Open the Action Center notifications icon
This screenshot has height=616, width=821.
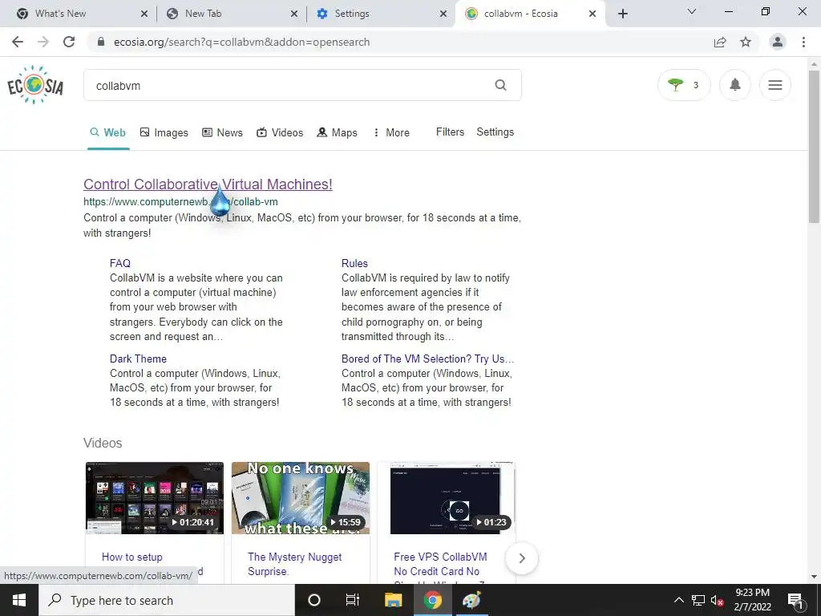(795, 600)
